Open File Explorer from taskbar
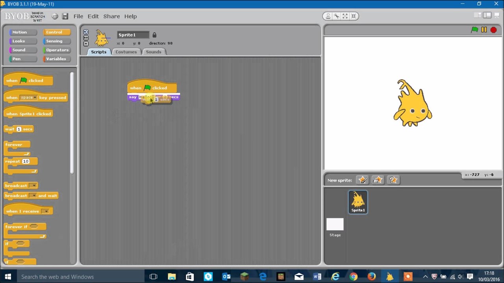 (172, 277)
